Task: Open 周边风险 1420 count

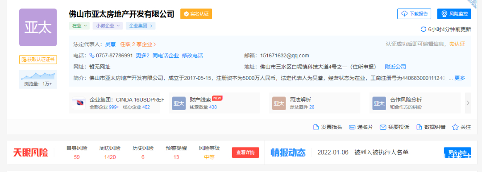Action: pyautogui.click(x=110, y=157)
